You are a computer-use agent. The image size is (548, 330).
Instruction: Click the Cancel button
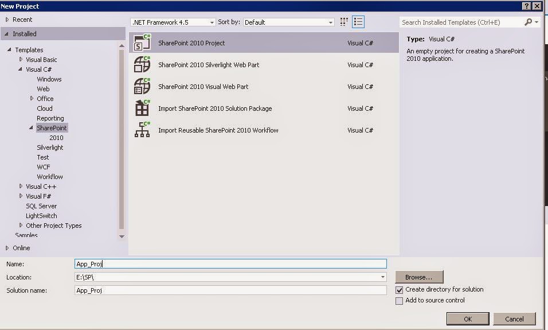tap(514, 319)
